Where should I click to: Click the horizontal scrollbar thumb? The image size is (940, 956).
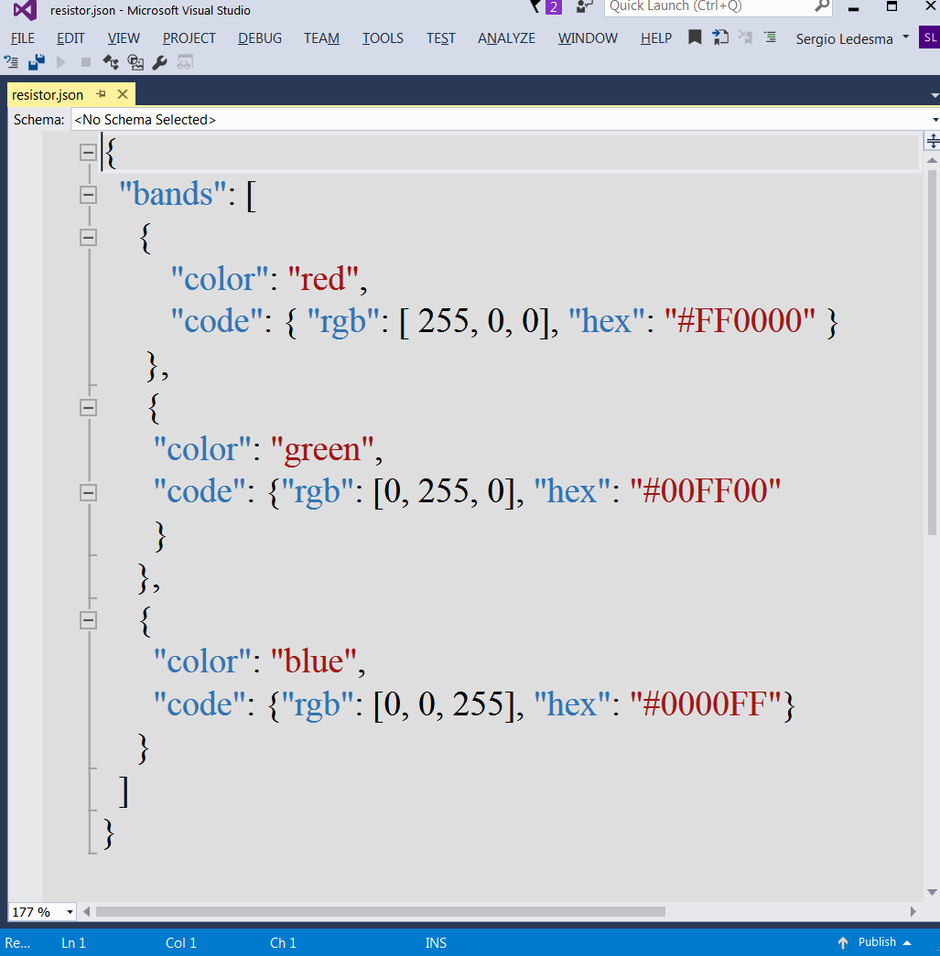pyautogui.click(x=380, y=911)
